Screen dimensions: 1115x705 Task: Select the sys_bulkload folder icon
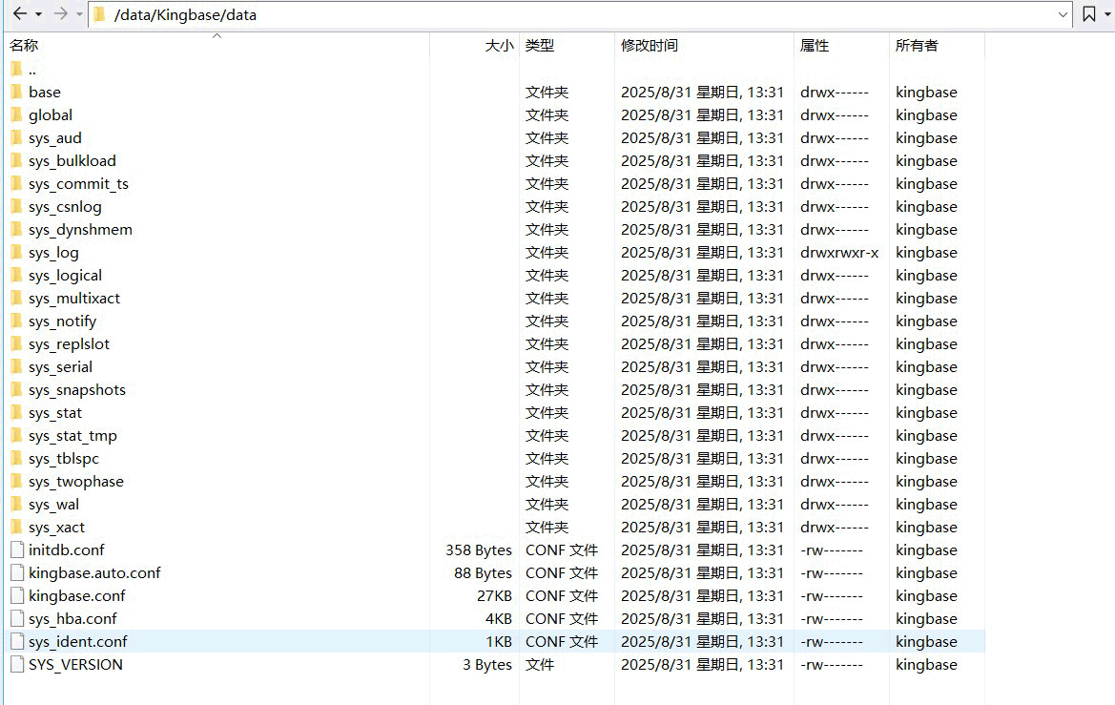tap(17, 160)
